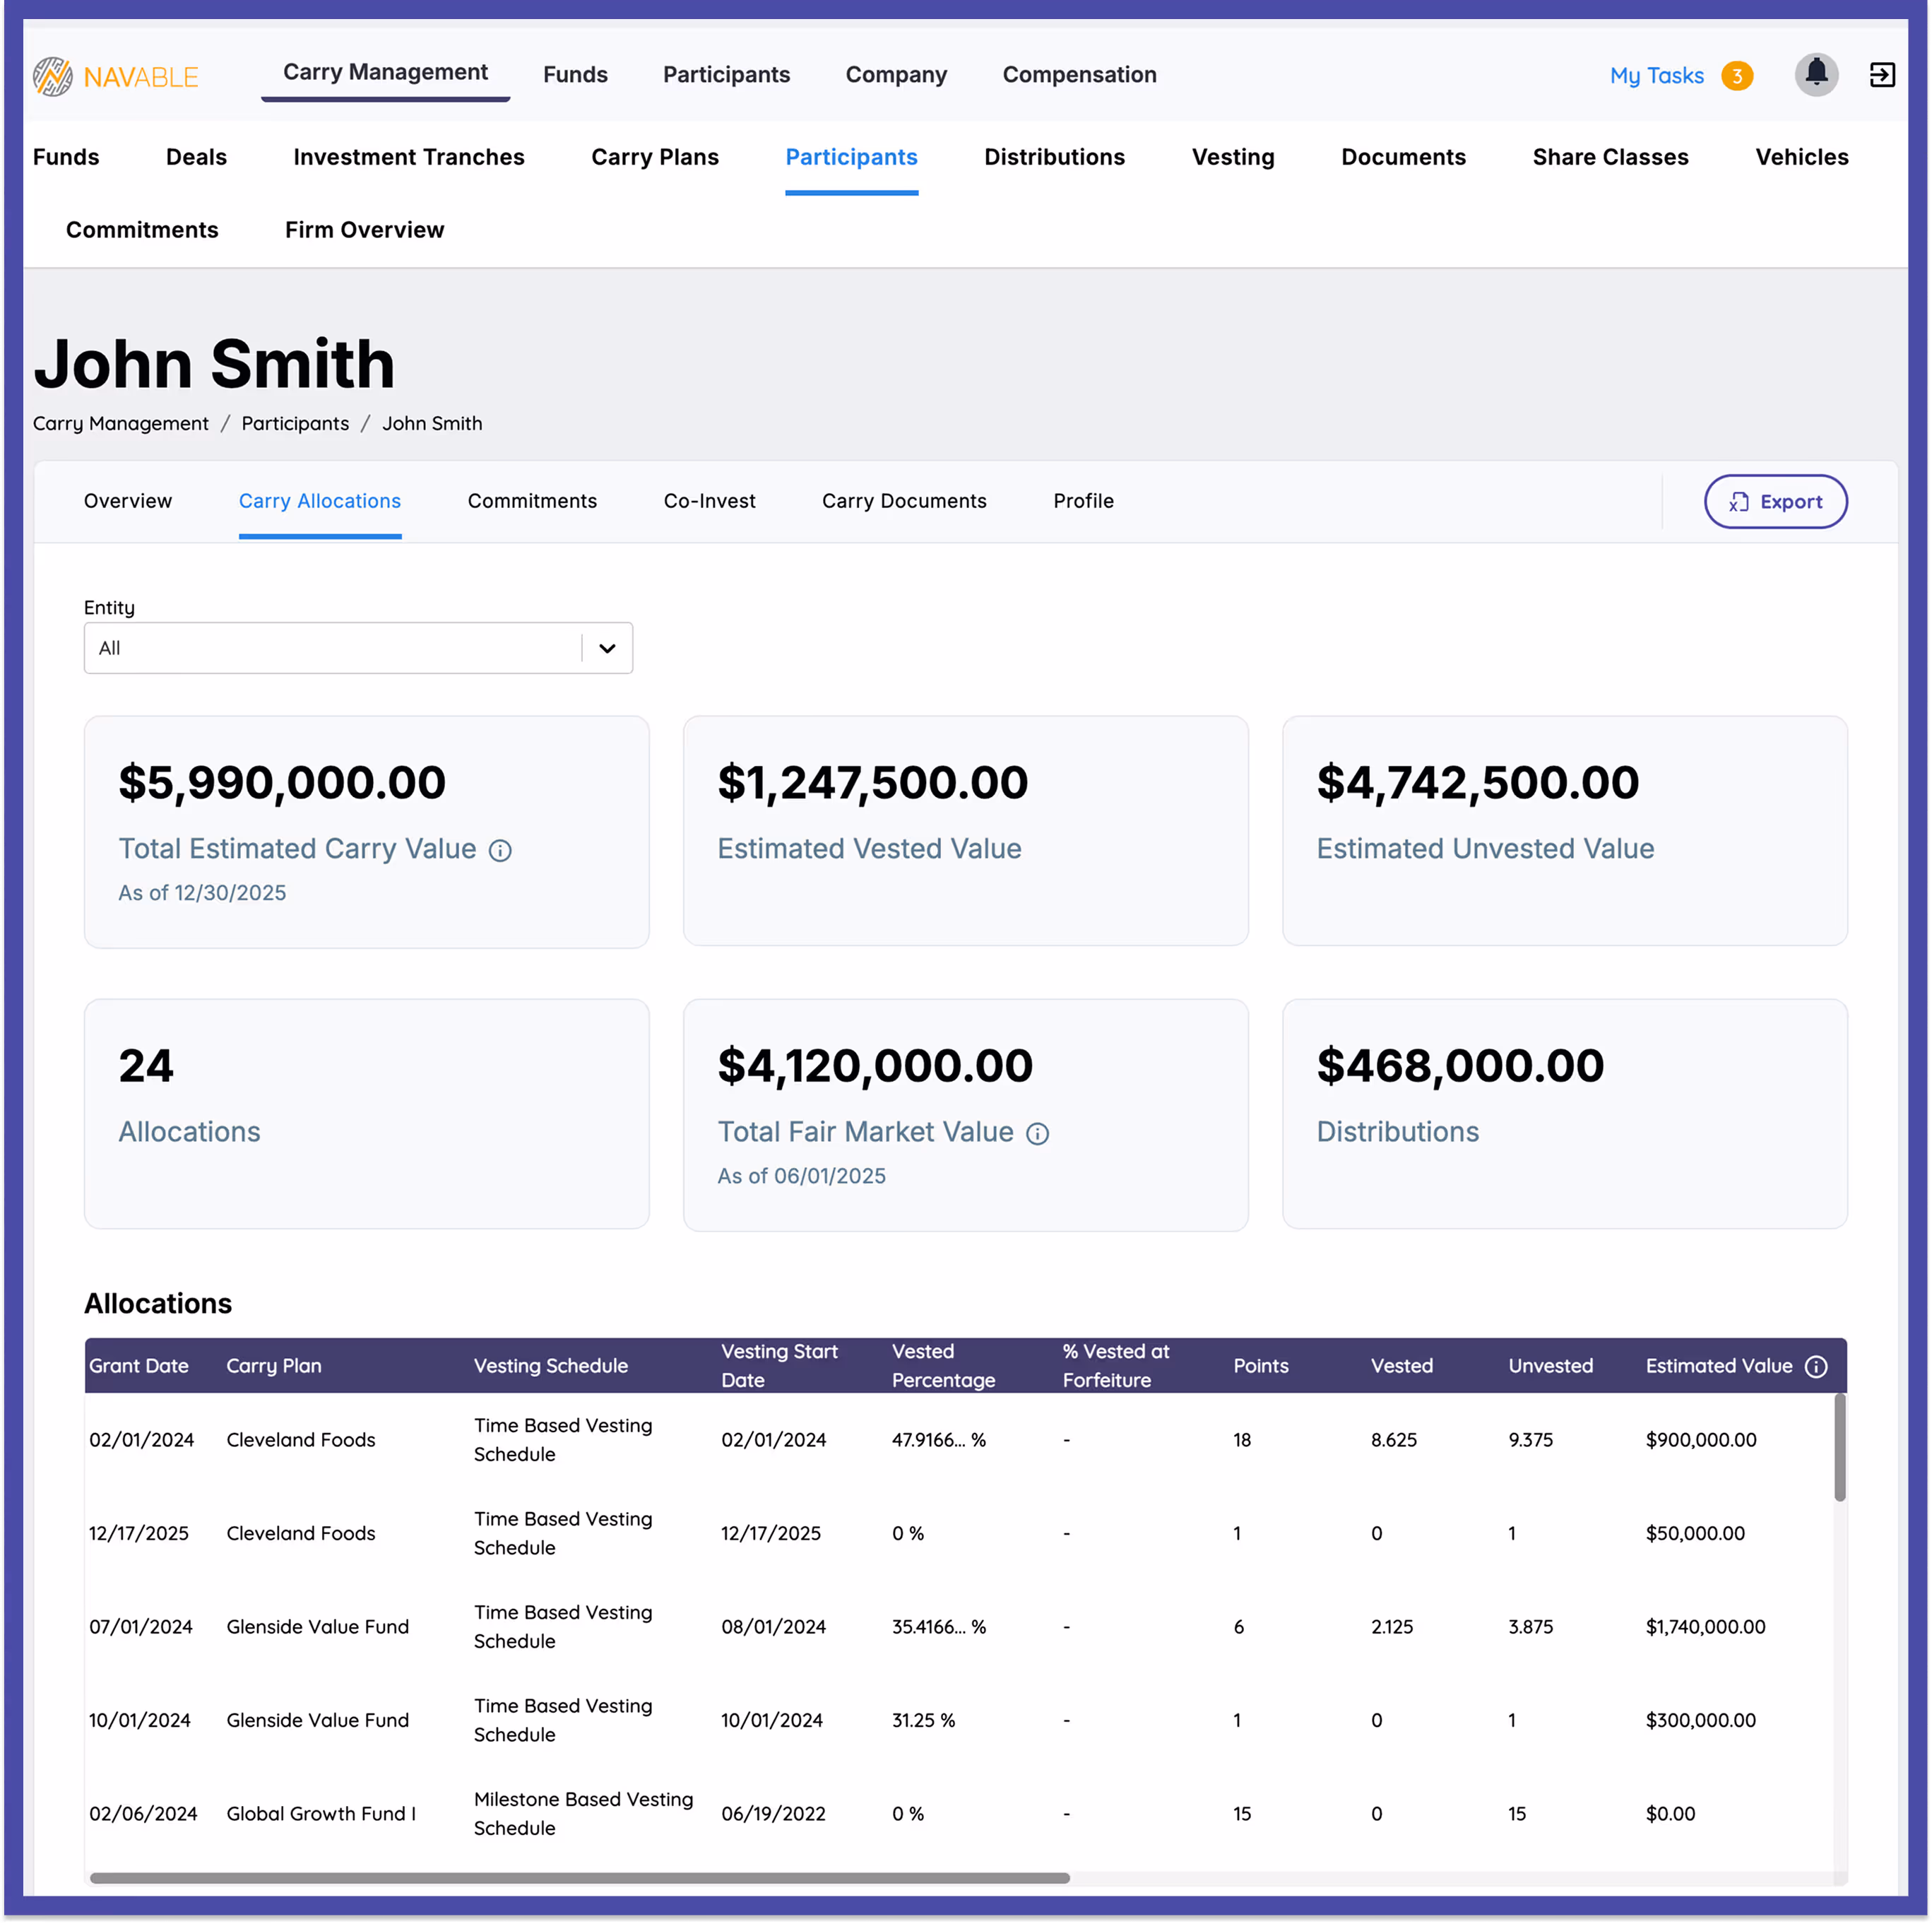
Task: Click the info icon beside Total Estimated Carry Value
Action: click(x=500, y=851)
